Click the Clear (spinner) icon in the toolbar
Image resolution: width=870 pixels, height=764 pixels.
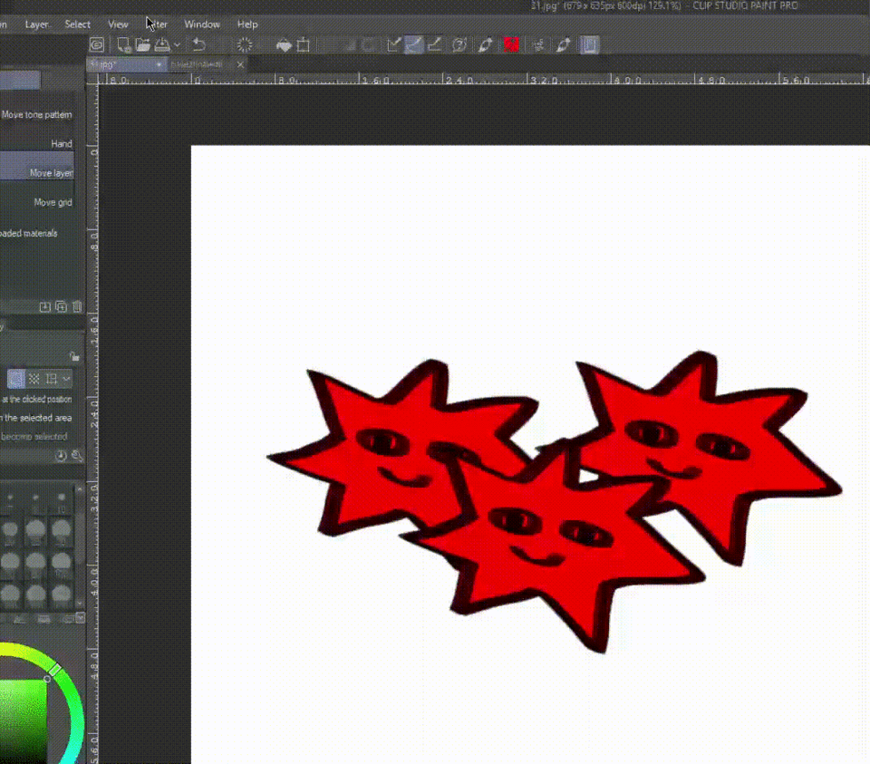(245, 44)
